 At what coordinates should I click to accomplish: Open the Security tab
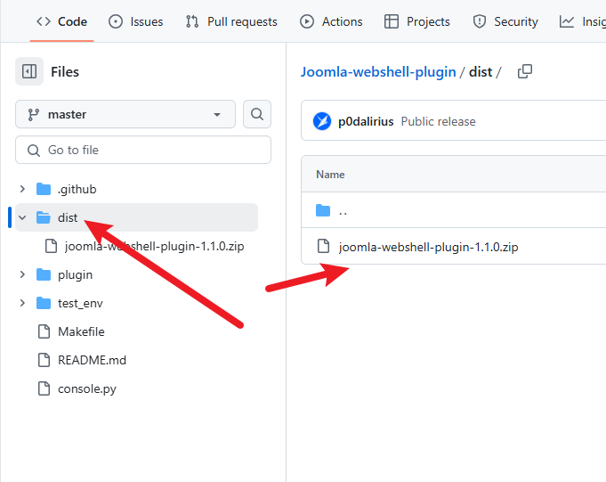pos(505,21)
